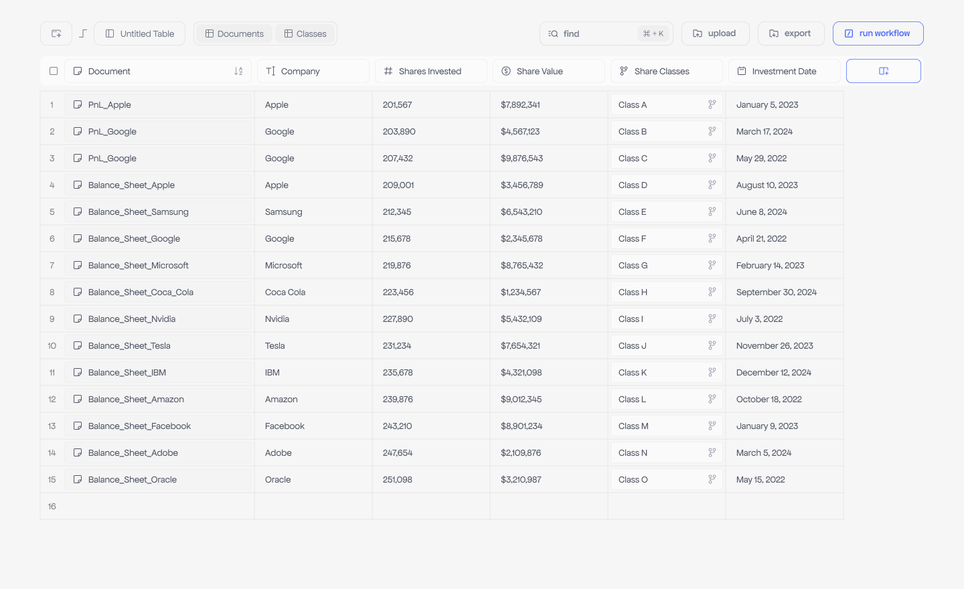Select share value $9,012,345
Screen dimensions: 964x589
coord(549,399)
